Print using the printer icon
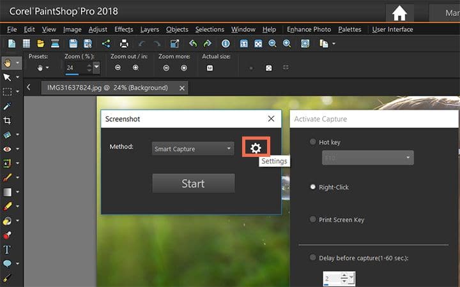This screenshot has height=287, width=460. [x=124, y=43]
